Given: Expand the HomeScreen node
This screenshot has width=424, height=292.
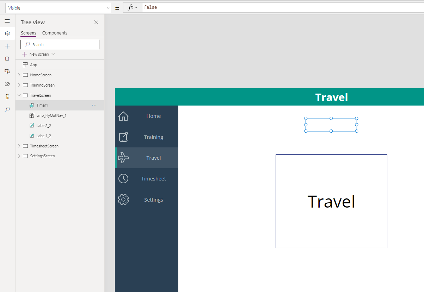Looking at the screenshot, I should (19, 75).
